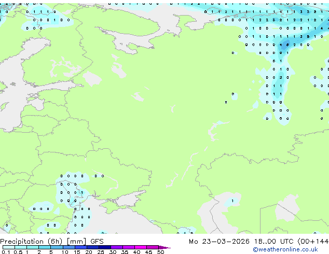Click the above-50 mm arrow tip of legend

point(164,248)
